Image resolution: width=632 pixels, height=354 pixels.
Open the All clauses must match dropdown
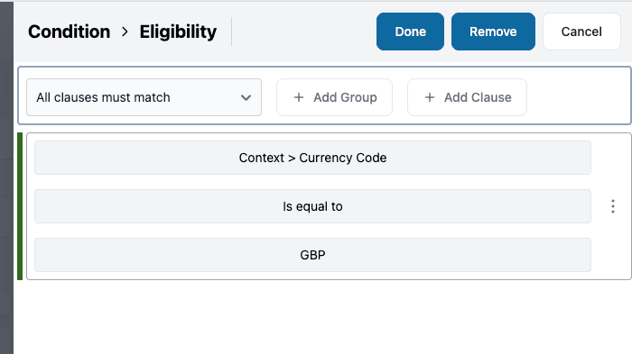tap(144, 97)
